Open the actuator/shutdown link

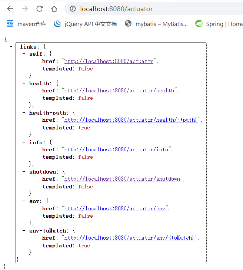(x=122, y=179)
